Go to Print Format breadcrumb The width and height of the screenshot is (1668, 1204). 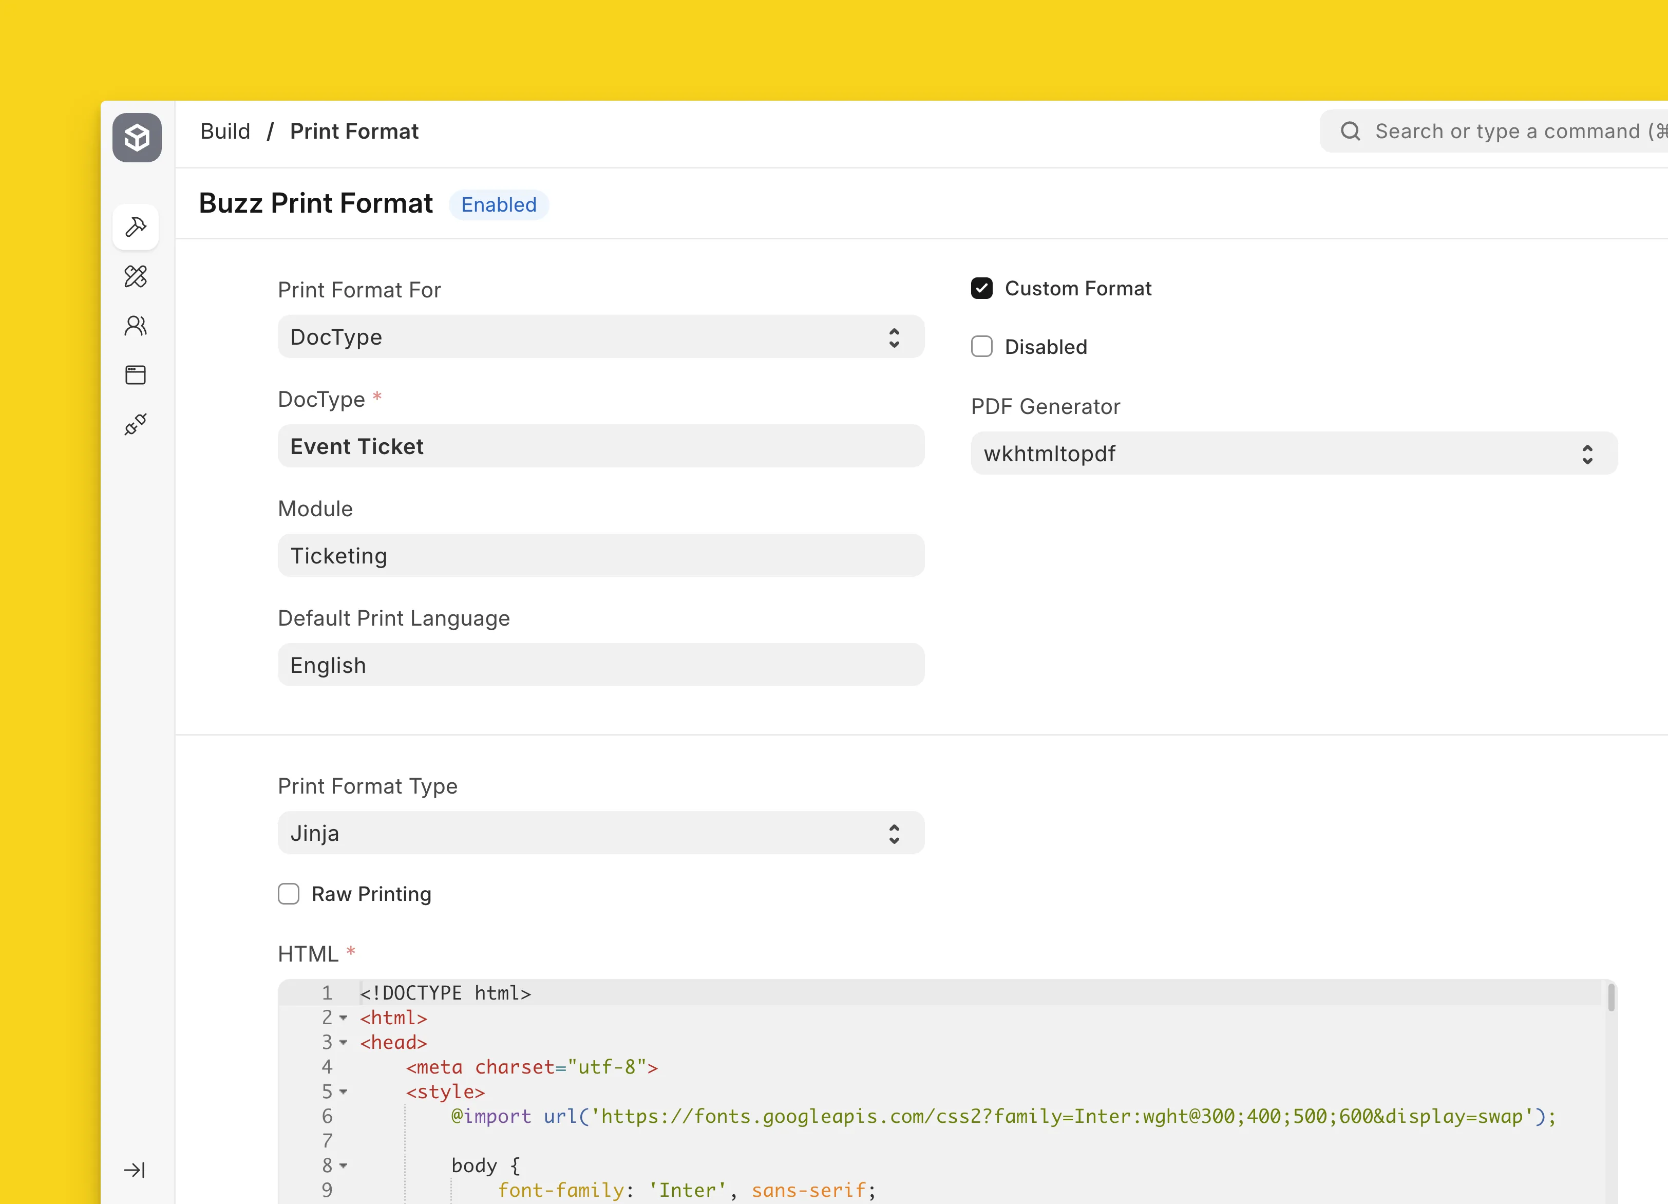[x=354, y=131]
